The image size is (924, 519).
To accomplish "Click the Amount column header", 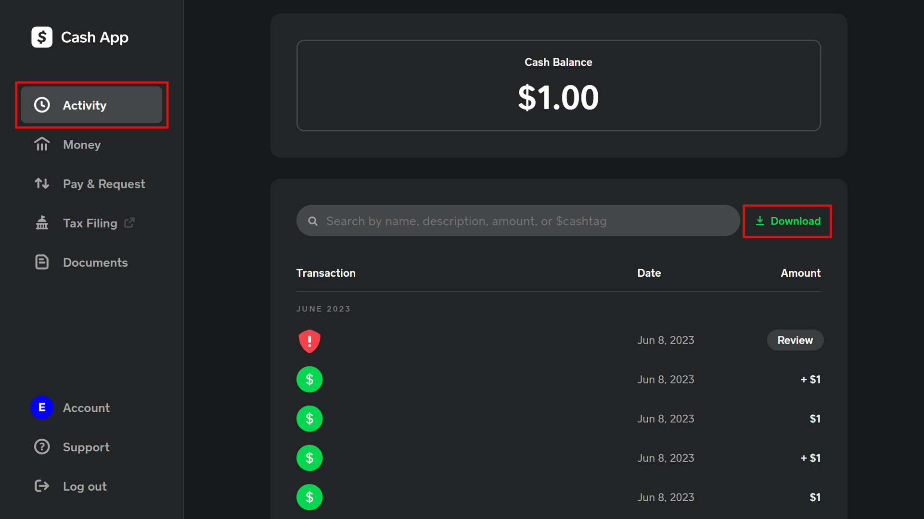I will tap(800, 273).
